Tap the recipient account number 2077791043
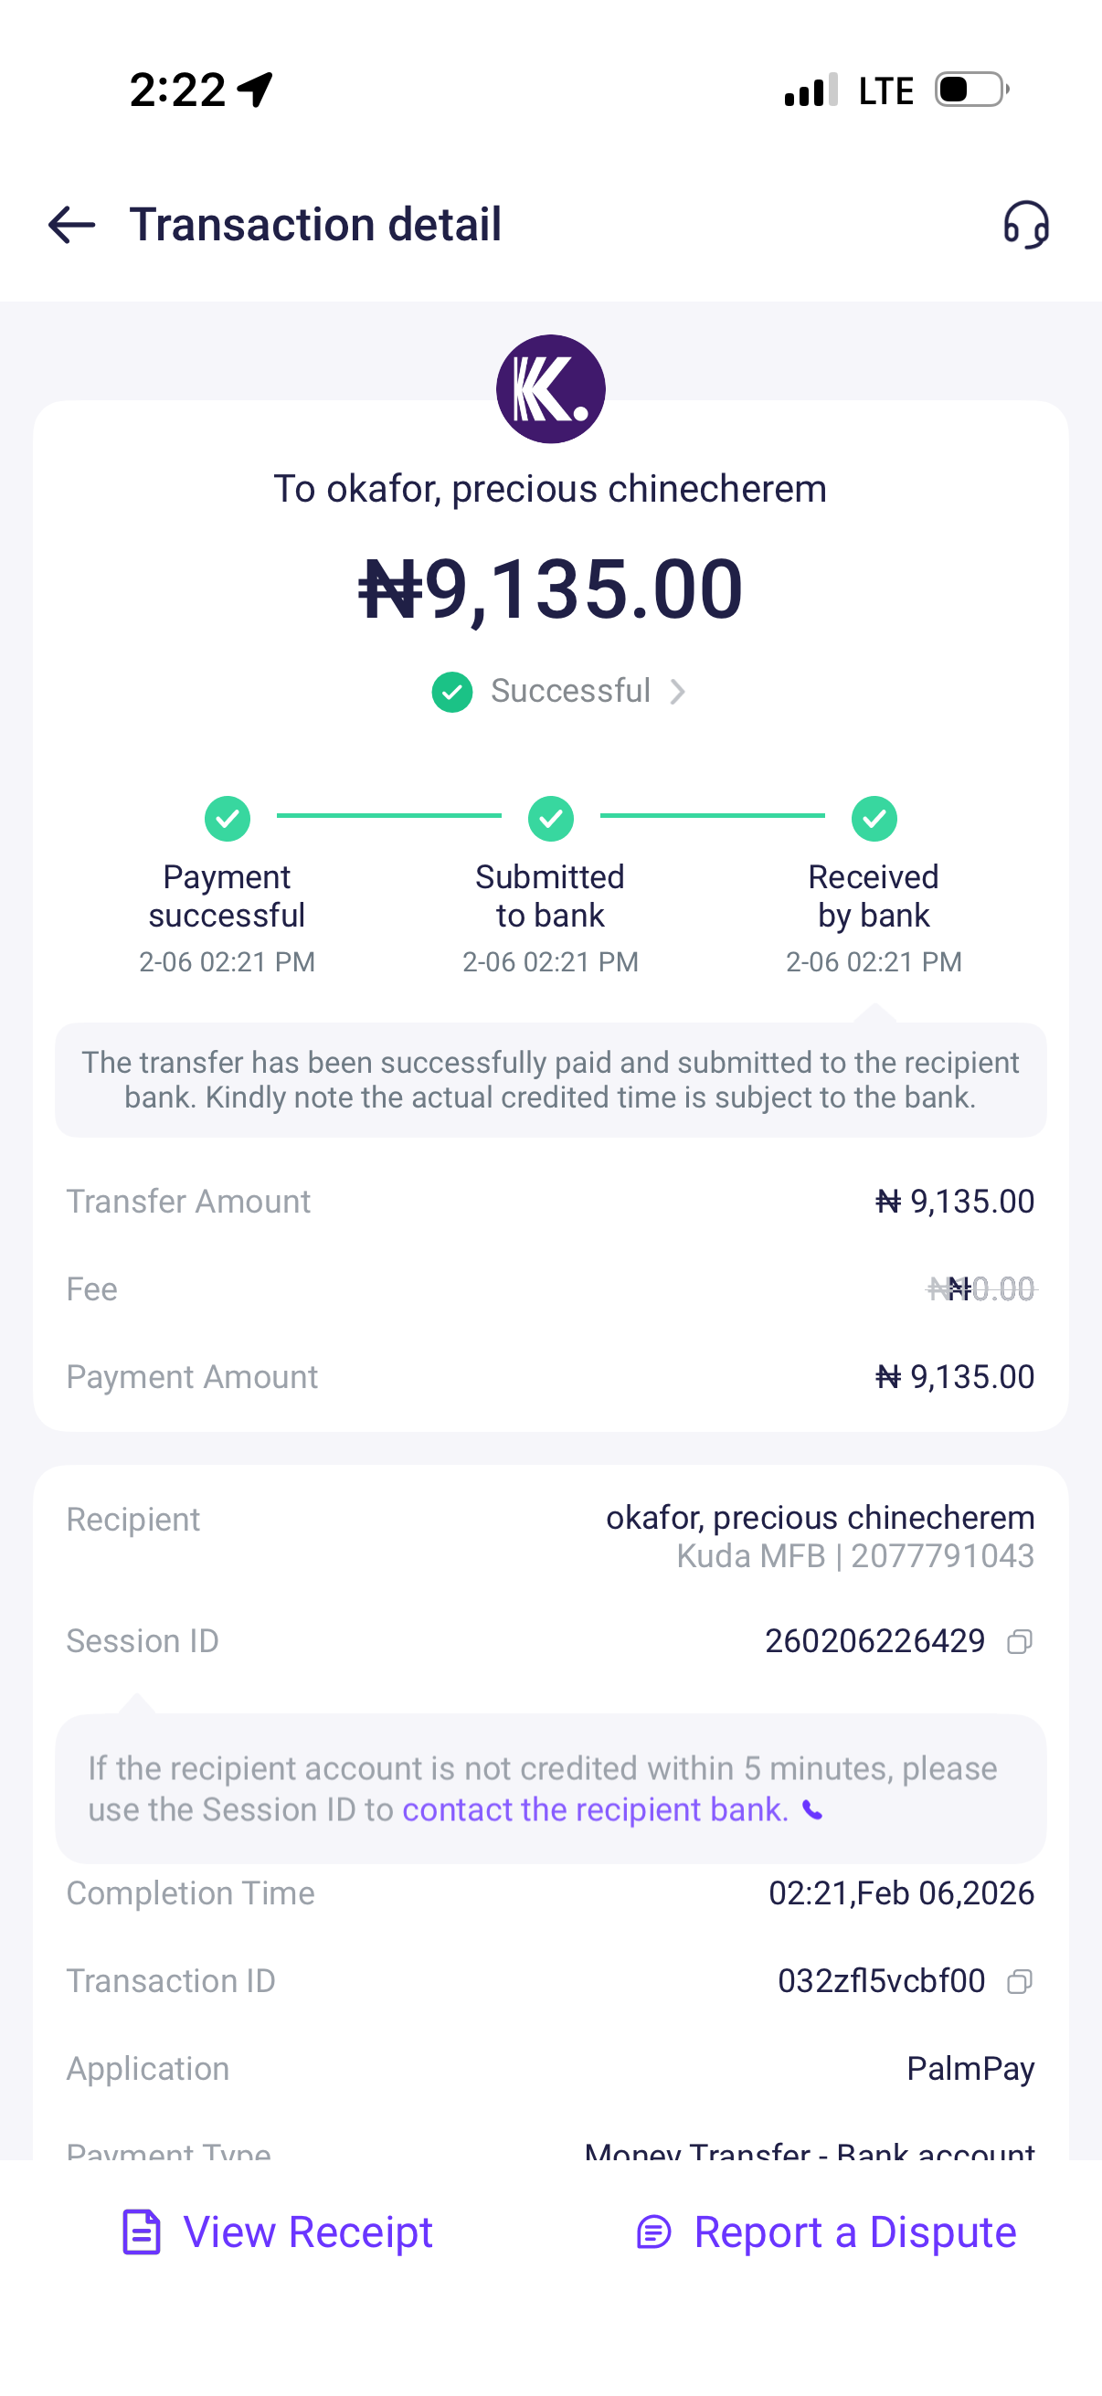The image size is (1102, 2396). coord(941,1556)
